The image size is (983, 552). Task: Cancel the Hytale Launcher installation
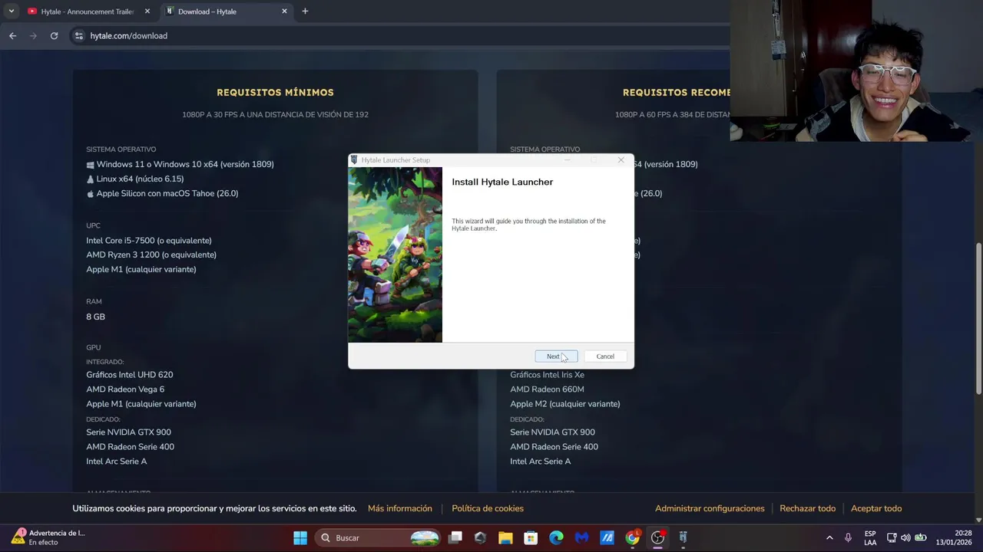[x=605, y=356]
